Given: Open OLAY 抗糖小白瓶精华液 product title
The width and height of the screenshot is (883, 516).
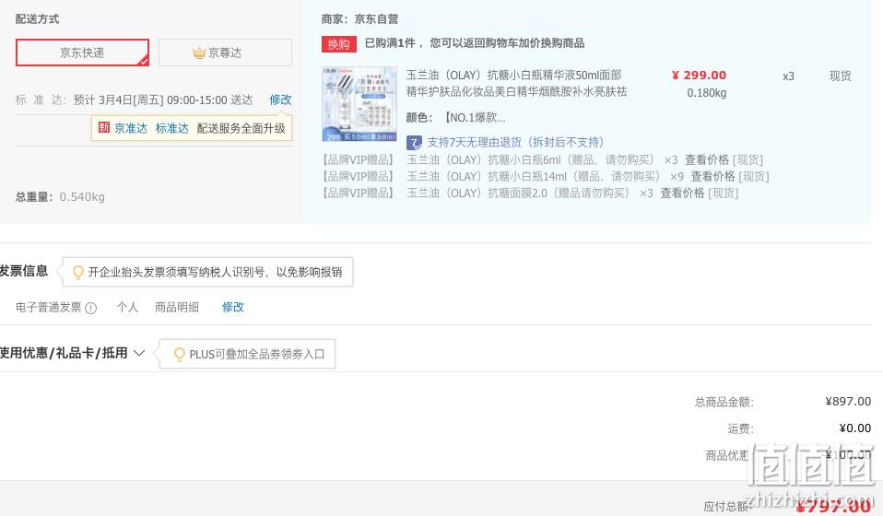Looking at the screenshot, I should [x=516, y=83].
